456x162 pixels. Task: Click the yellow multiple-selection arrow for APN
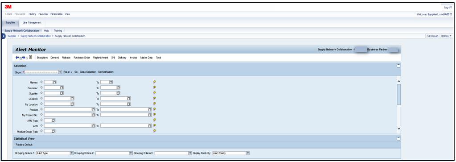point(155,125)
